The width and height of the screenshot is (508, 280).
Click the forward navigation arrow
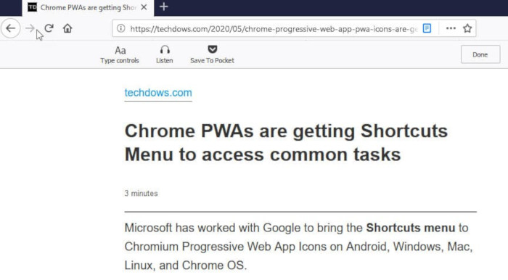pos(30,28)
